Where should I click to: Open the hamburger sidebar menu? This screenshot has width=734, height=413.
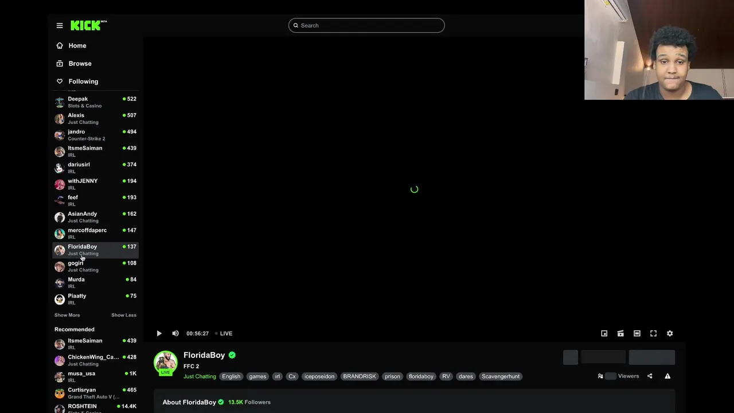coord(60,25)
